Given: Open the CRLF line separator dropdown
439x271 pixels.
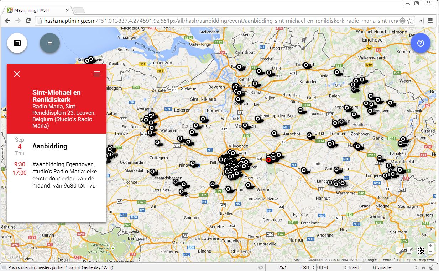Looking at the screenshot, I should pyautogui.click(x=308, y=267).
